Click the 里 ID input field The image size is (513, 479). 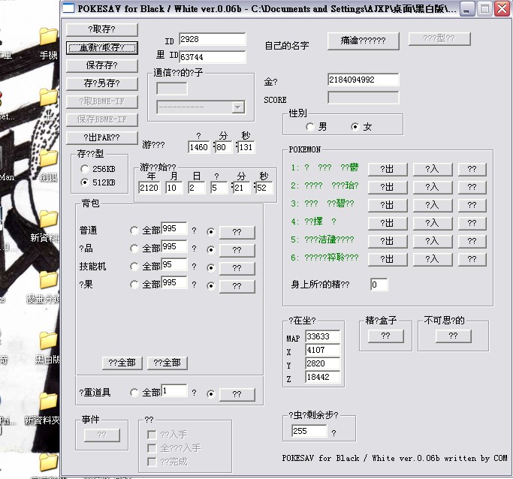pyautogui.click(x=213, y=57)
